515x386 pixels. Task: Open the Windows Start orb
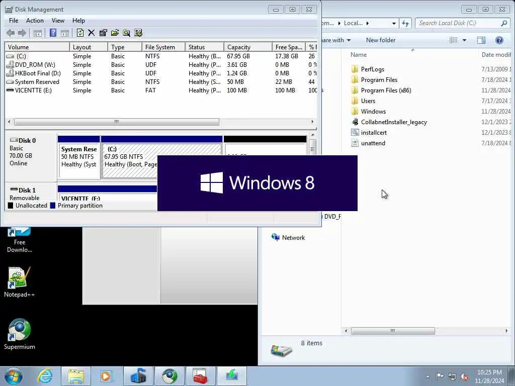14,376
